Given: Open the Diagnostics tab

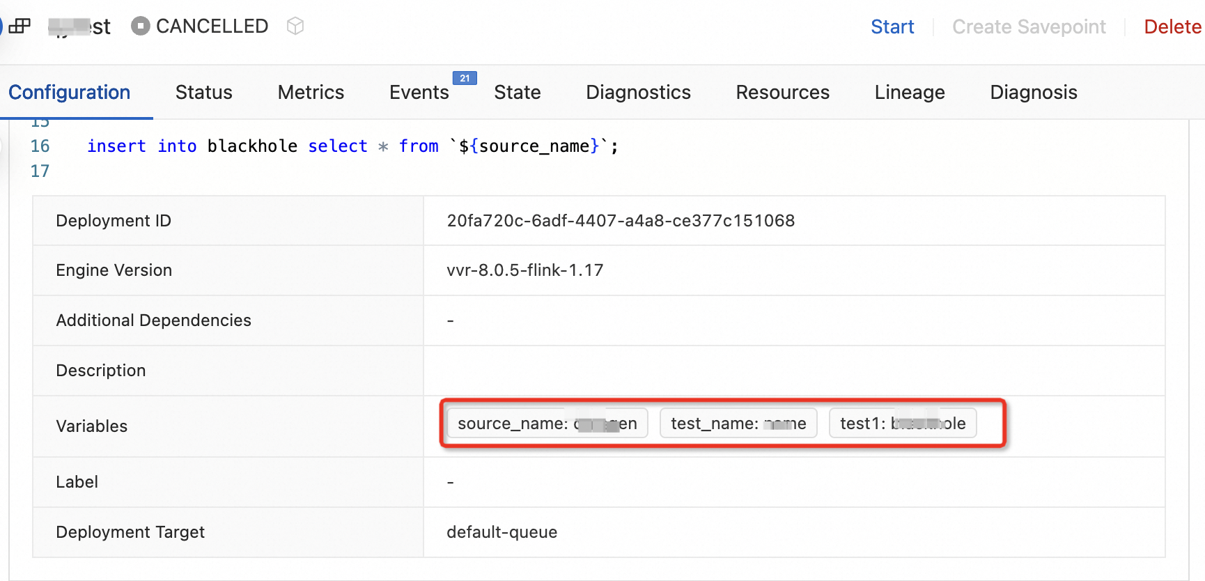Looking at the screenshot, I should [639, 92].
